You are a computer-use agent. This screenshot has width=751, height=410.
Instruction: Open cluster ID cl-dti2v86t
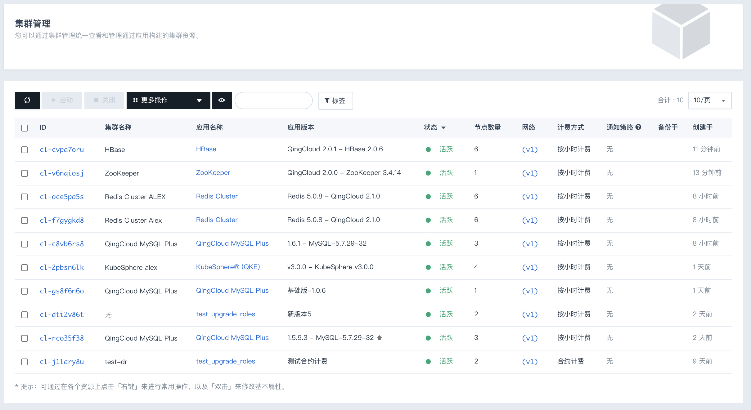pos(62,314)
